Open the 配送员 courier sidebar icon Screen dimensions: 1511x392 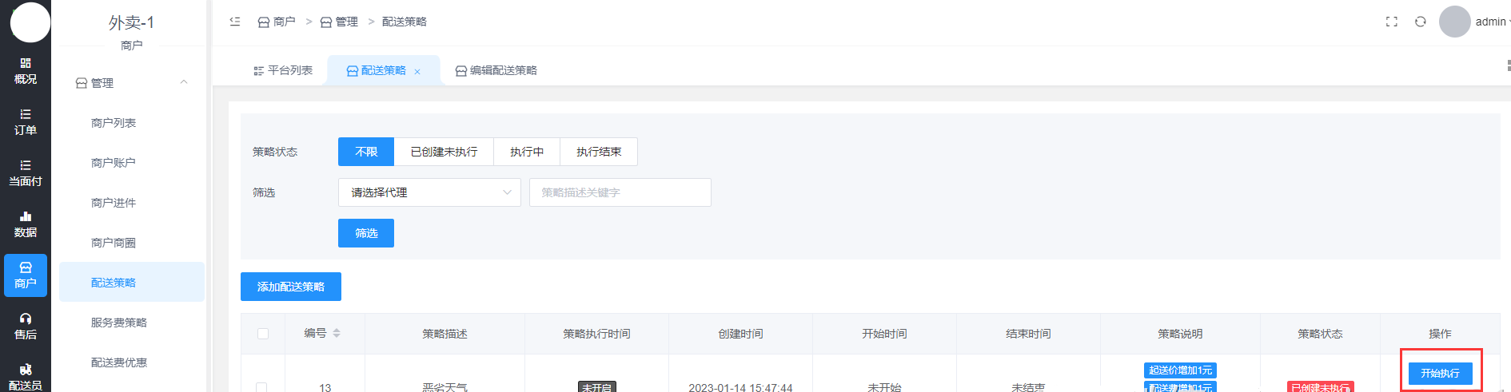(x=26, y=376)
